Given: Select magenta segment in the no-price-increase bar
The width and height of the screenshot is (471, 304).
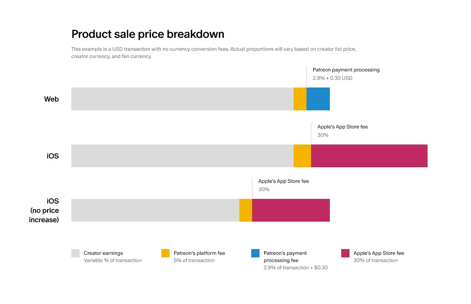Looking at the screenshot, I should point(291,210).
